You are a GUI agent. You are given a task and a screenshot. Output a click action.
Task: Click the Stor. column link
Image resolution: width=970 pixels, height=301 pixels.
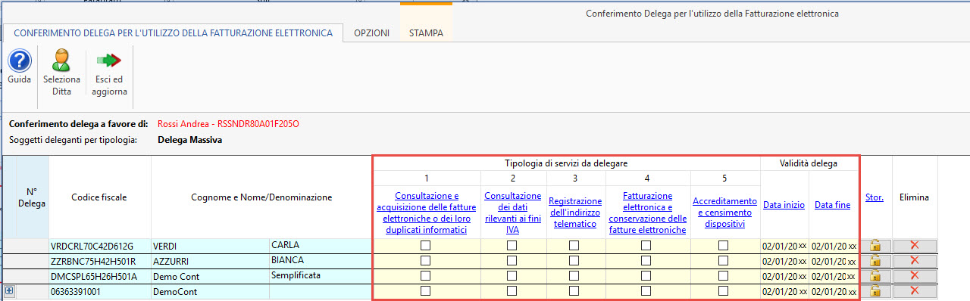875,197
